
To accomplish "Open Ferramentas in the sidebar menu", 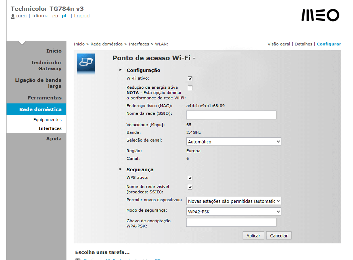I will (x=45, y=98).
